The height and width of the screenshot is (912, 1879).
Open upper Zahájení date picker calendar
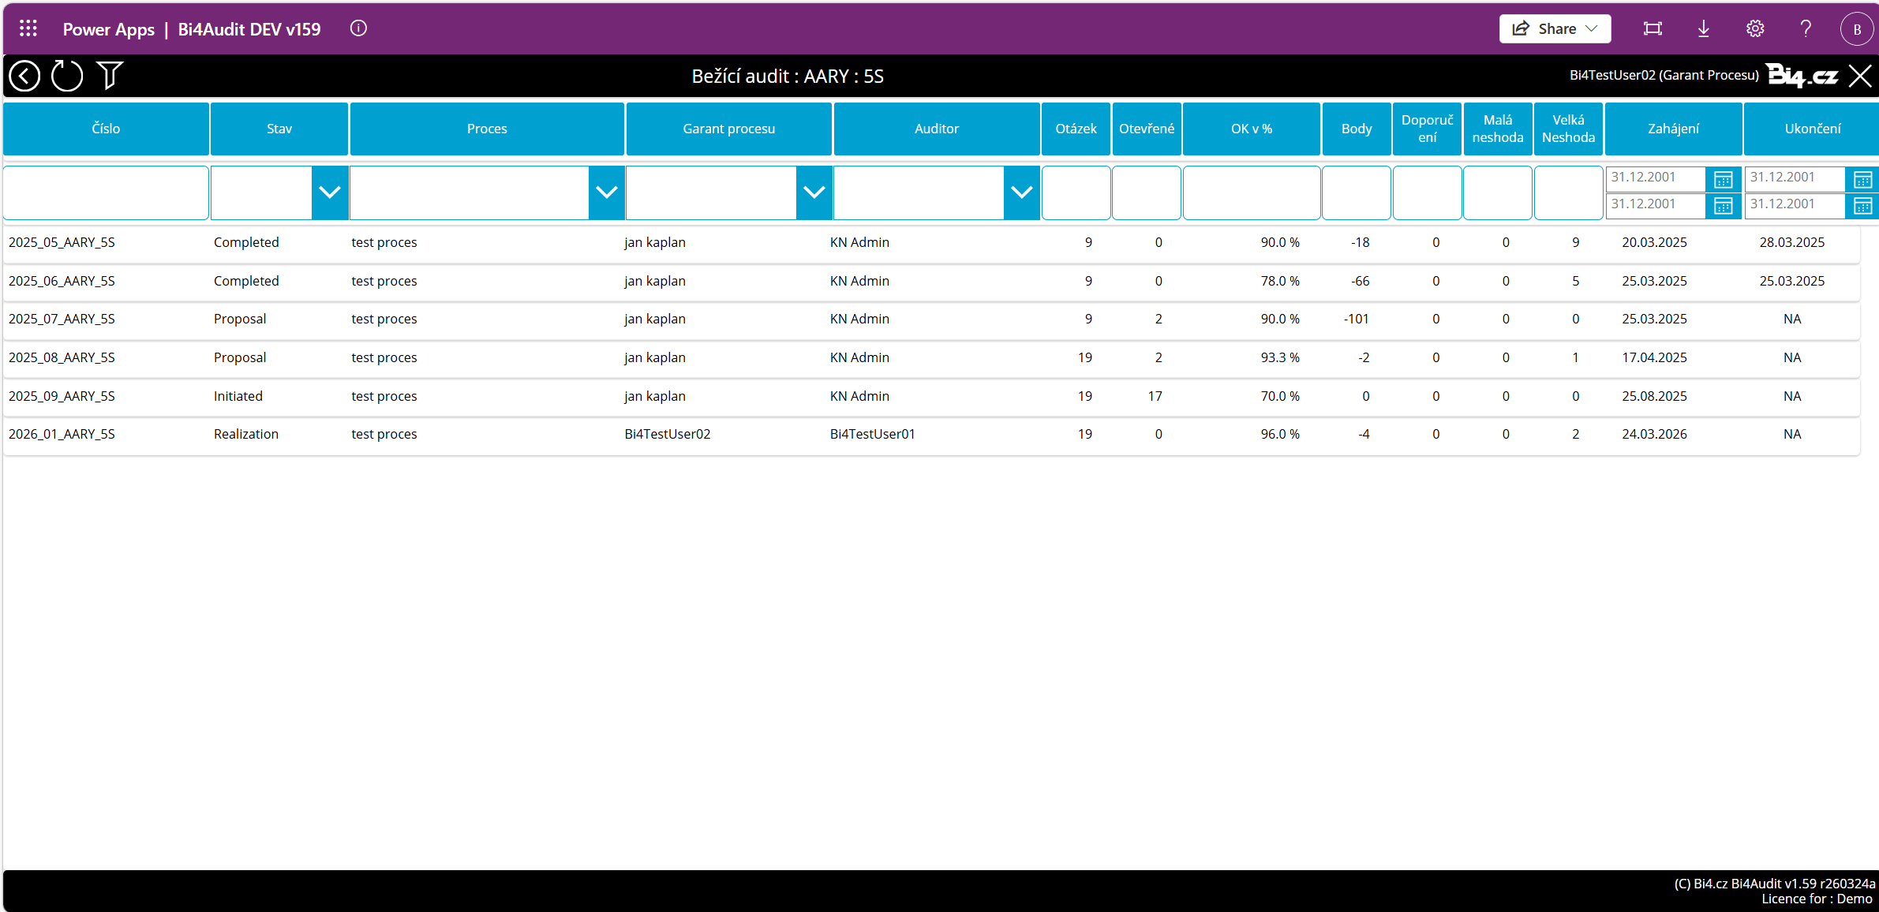[1723, 179]
